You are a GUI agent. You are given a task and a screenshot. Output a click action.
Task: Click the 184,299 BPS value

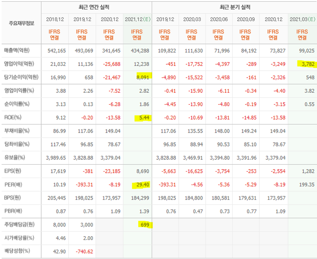click(140, 198)
